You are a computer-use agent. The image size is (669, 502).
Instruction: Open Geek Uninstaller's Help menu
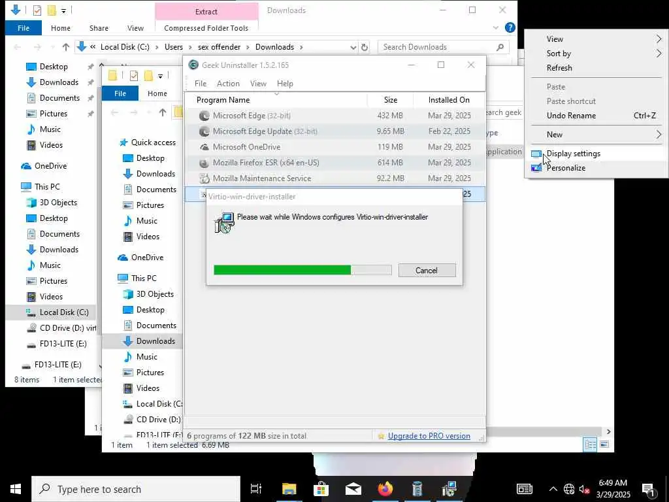(x=285, y=84)
